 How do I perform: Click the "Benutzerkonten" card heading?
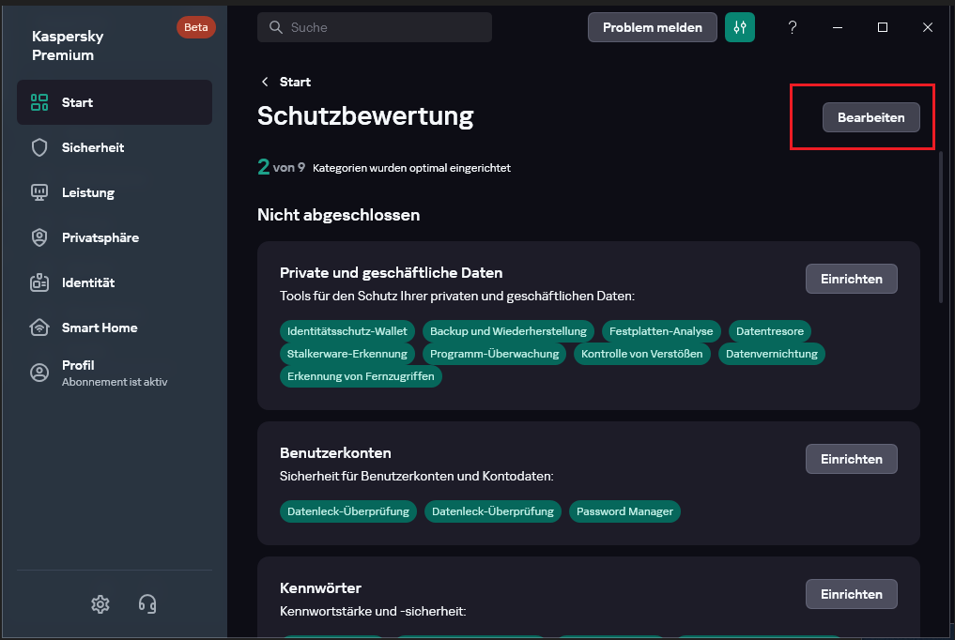tap(335, 452)
